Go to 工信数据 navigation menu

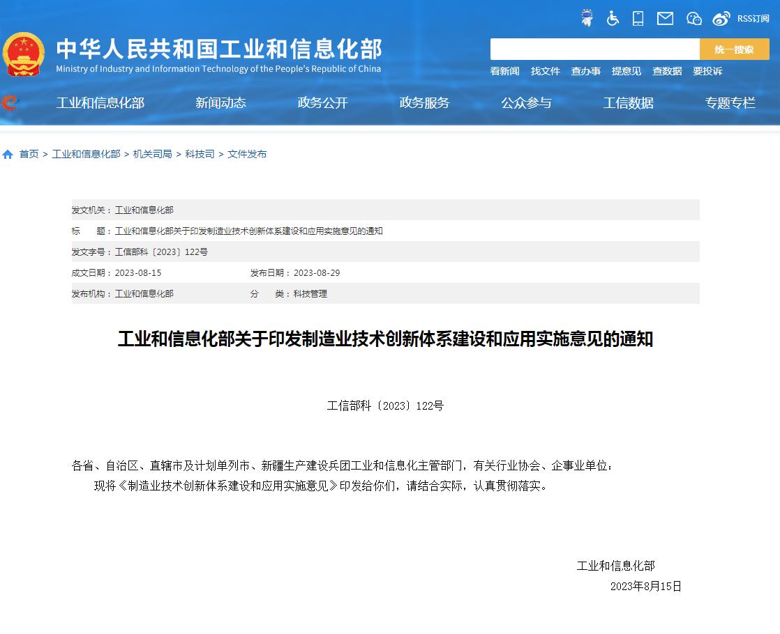(628, 103)
